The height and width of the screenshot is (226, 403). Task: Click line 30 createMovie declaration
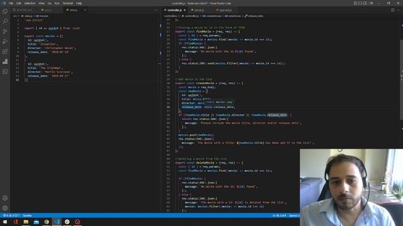click(209, 83)
